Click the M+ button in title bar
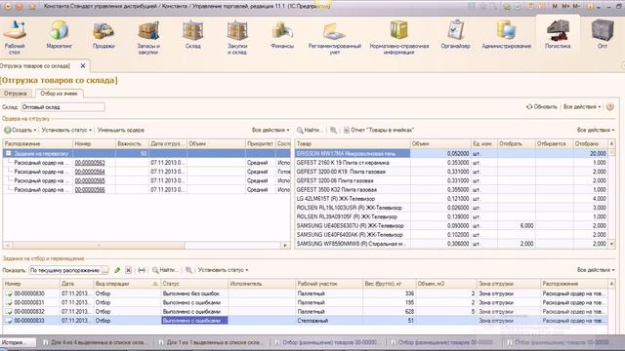625x351 pixels. click(x=565, y=7)
